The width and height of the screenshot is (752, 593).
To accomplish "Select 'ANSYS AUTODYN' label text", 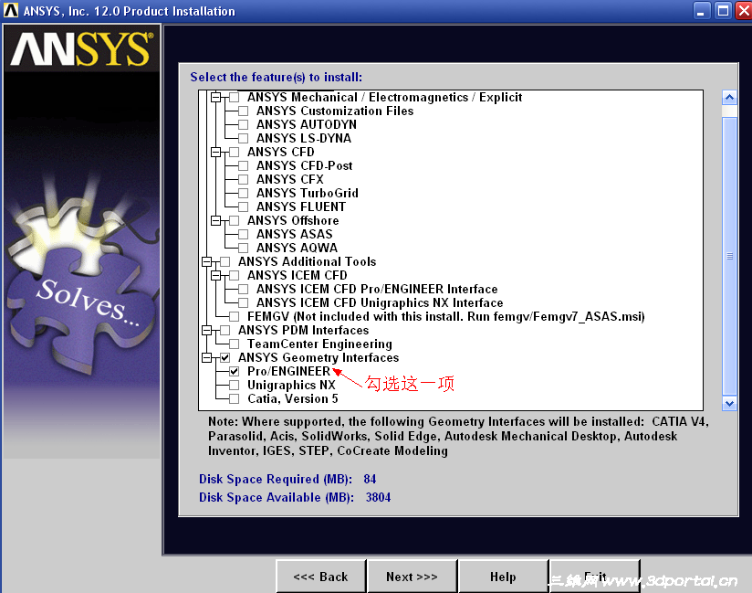I will (307, 125).
